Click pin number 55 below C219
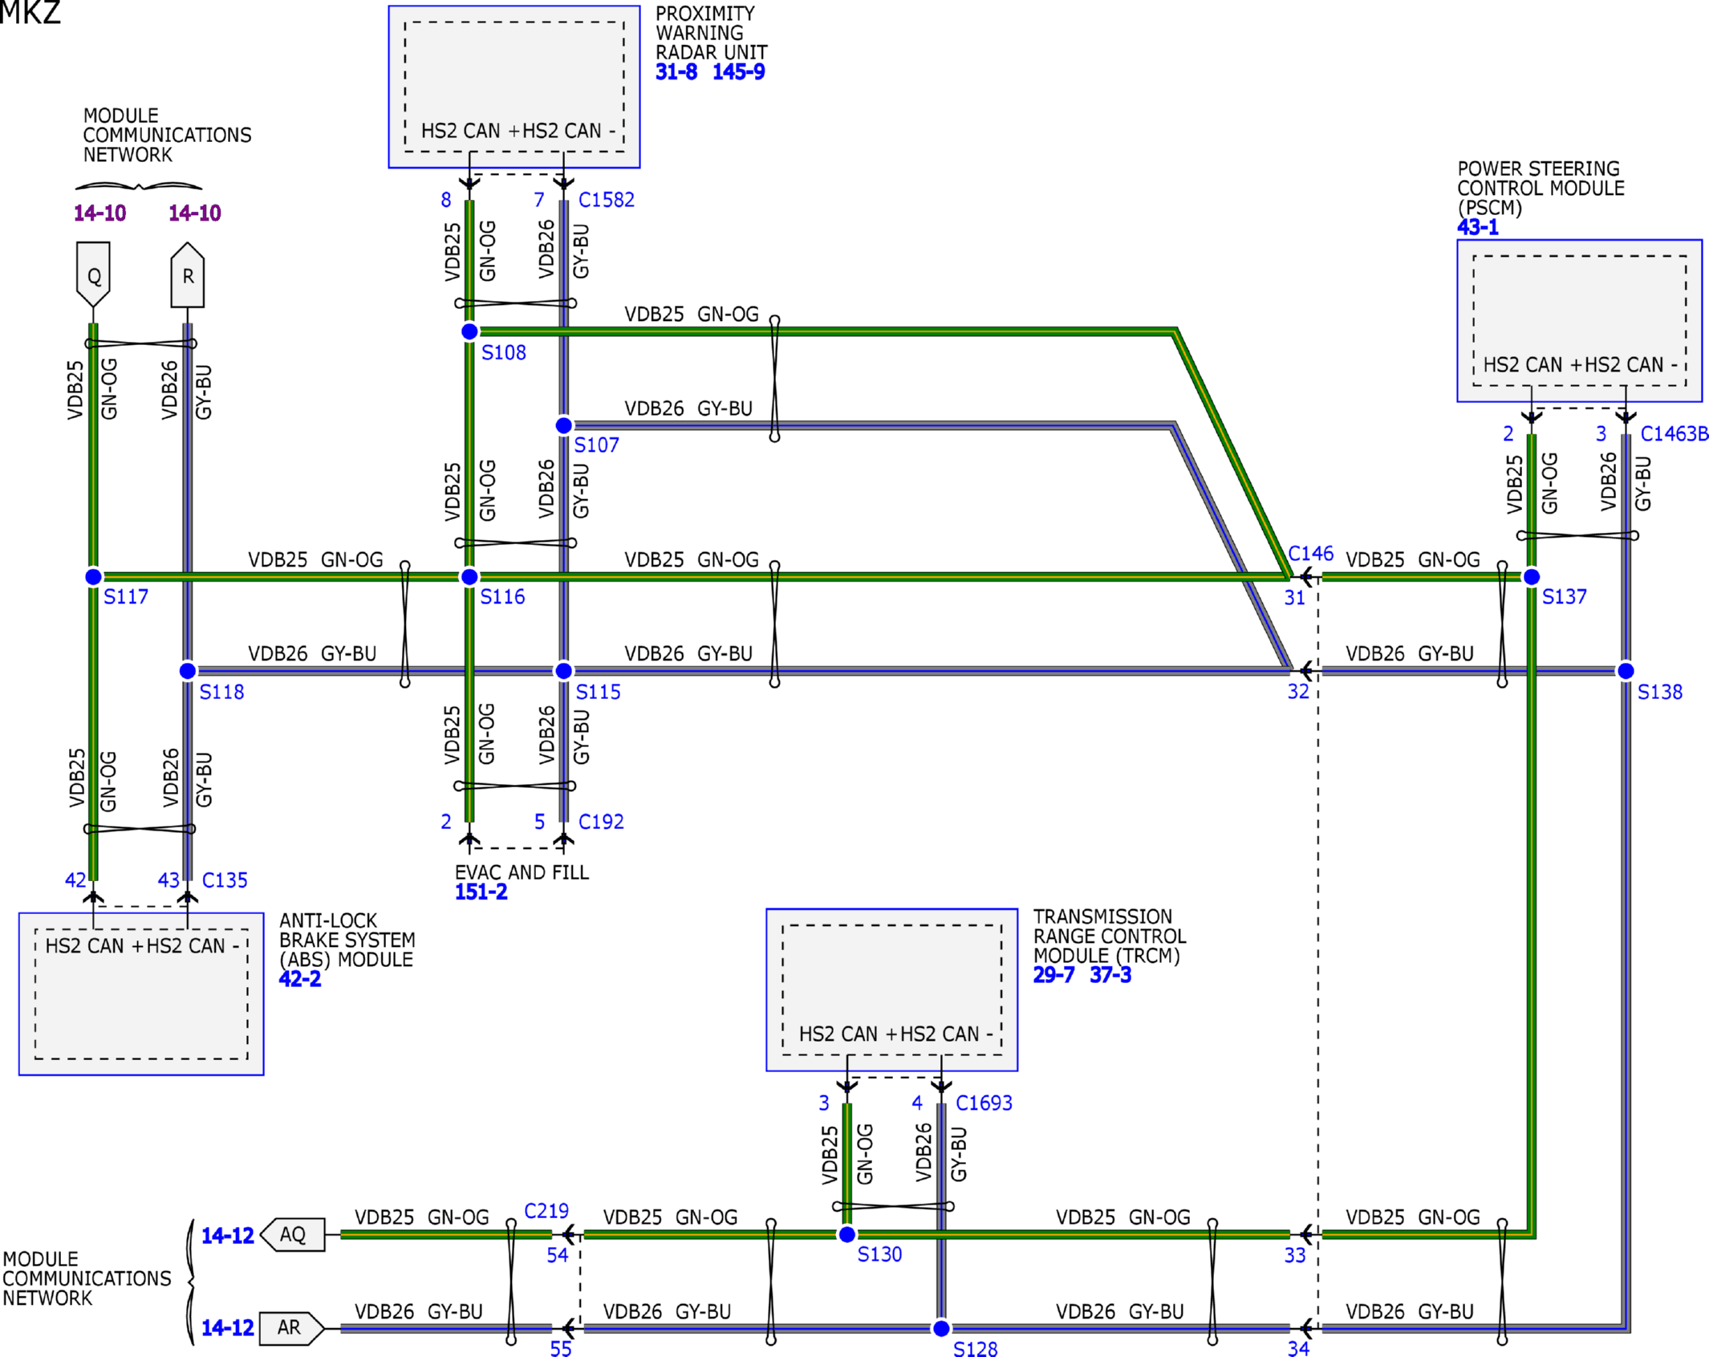 pos(561,1349)
